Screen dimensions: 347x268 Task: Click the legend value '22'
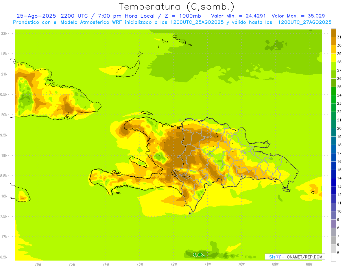339,112
